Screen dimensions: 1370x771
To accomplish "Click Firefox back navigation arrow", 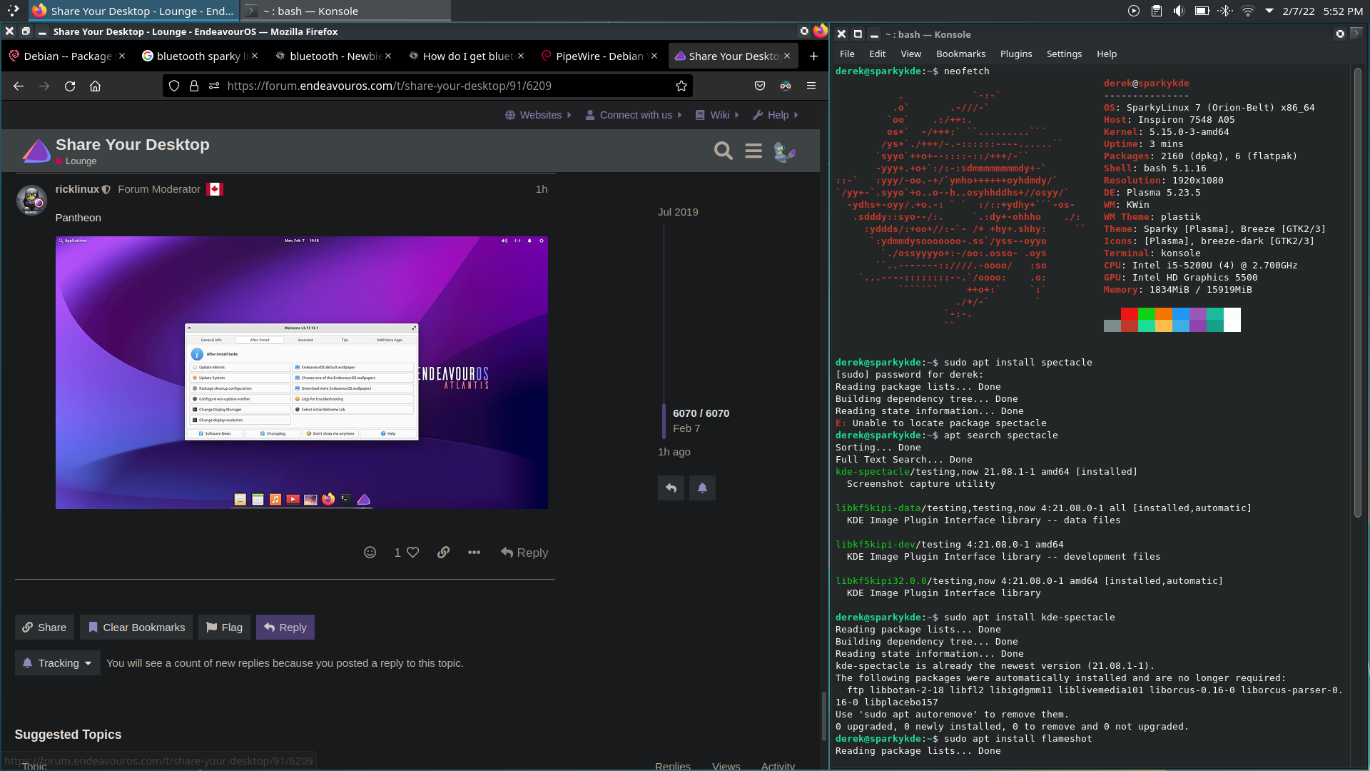I will [x=19, y=86].
